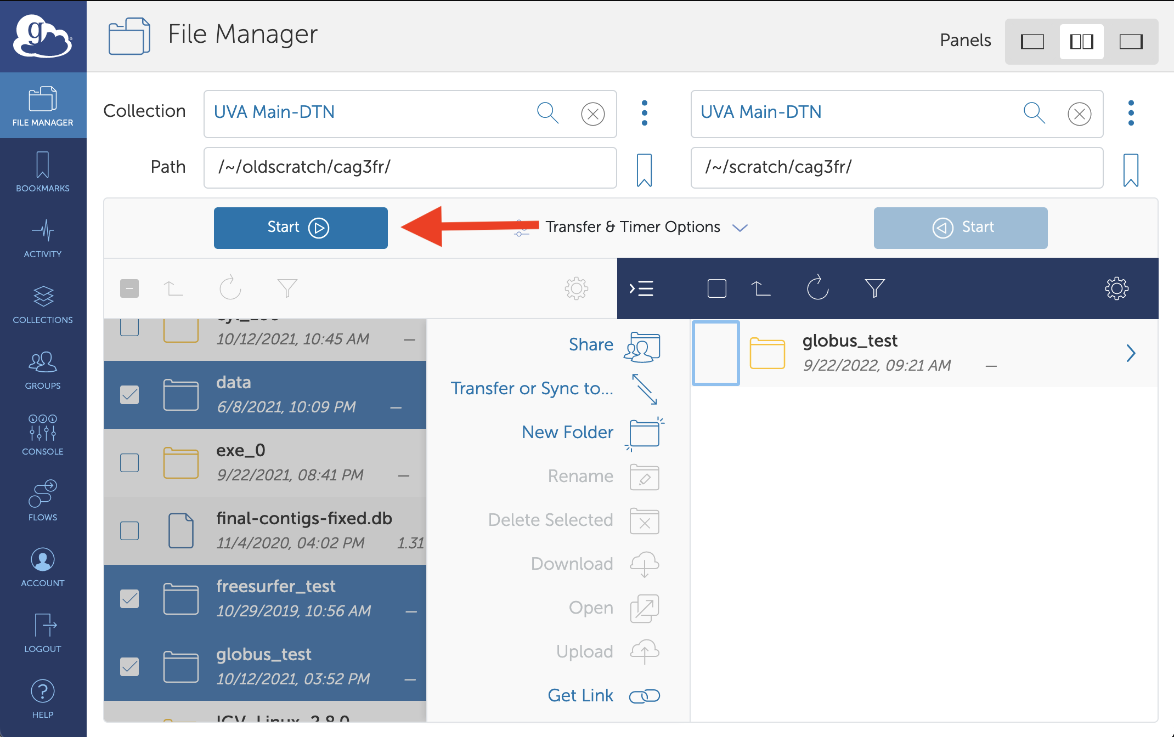The image size is (1174, 737).
Task: Choose New Folder from the actions menu
Action: click(567, 432)
